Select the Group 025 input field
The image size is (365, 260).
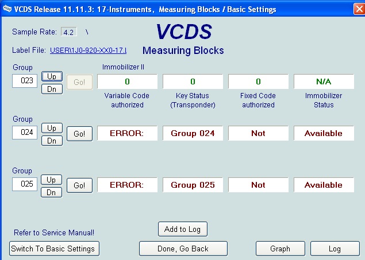pyautogui.click(x=25, y=184)
